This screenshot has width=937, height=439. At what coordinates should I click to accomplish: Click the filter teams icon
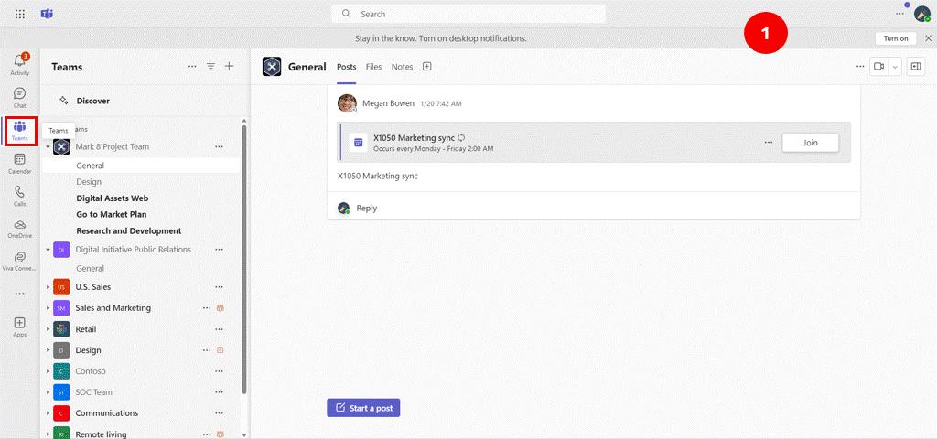pyautogui.click(x=211, y=66)
